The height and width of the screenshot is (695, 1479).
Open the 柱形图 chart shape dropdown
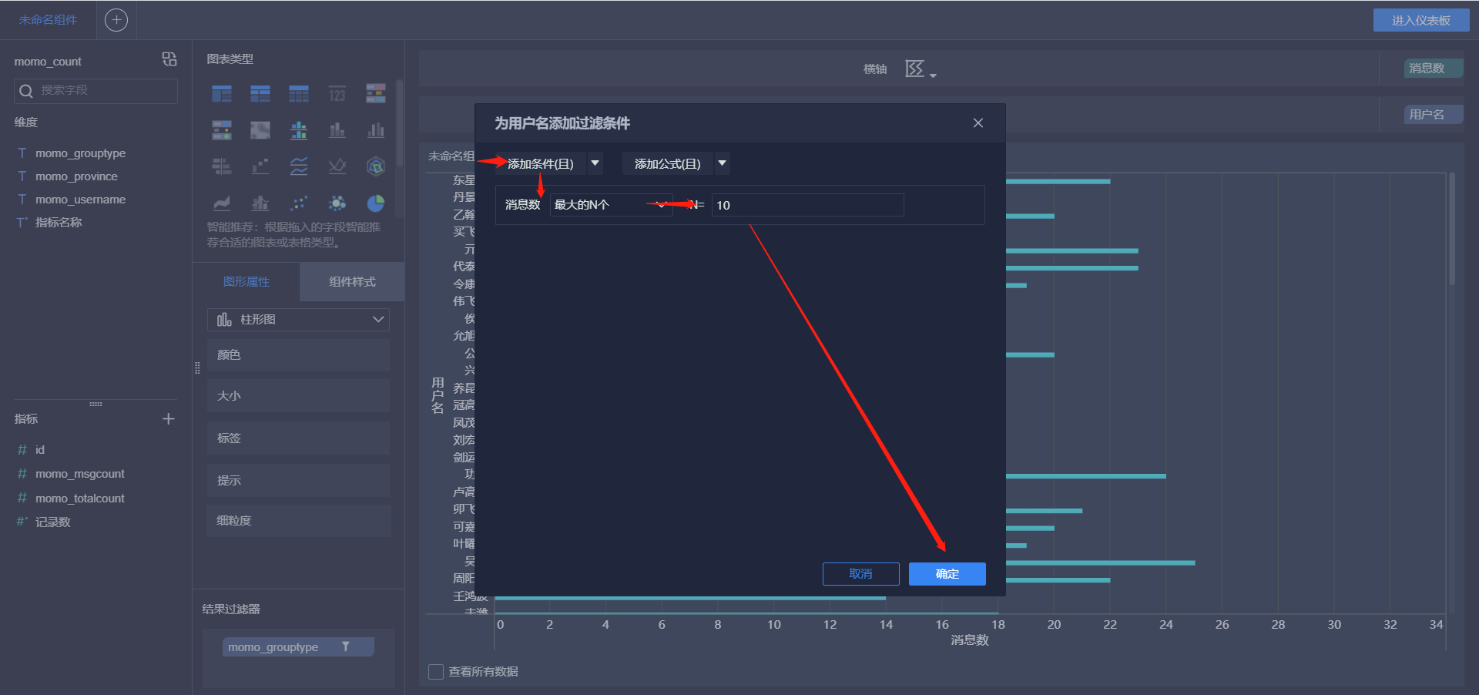coord(298,319)
